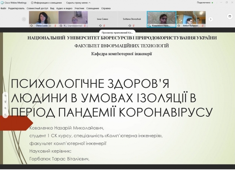Click НАЦІОНАЛЬНИЙ УНІВЕРСИТЕТ БІОРЕСУРСІВ header line
235x170 pixels.
coord(122,38)
